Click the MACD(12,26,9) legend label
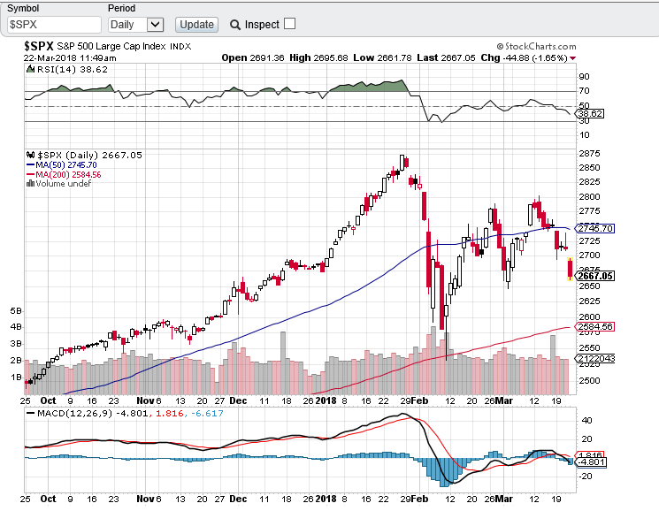The width and height of the screenshot is (659, 511). (x=74, y=414)
